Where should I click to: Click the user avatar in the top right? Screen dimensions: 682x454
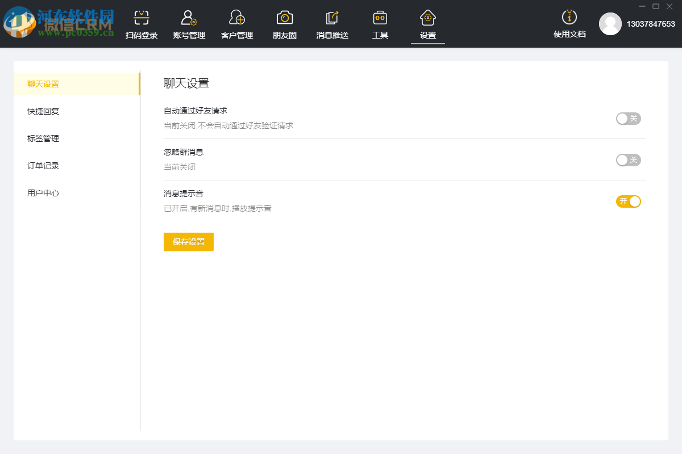(x=610, y=24)
